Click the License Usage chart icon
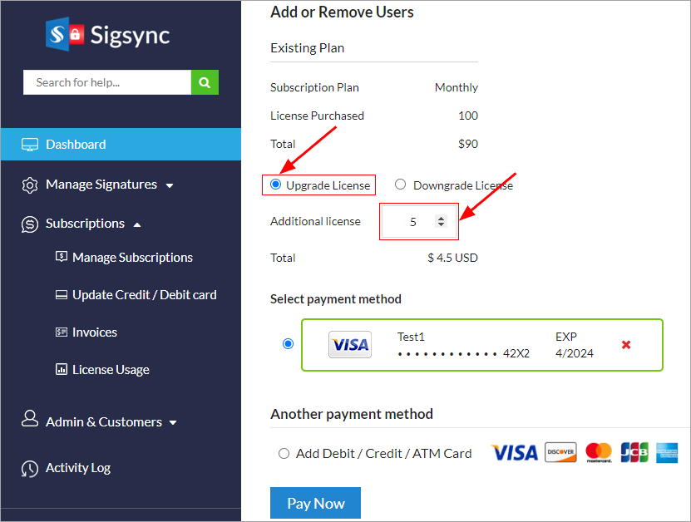The width and height of the screenshot is (691, 522). point(62,370)
